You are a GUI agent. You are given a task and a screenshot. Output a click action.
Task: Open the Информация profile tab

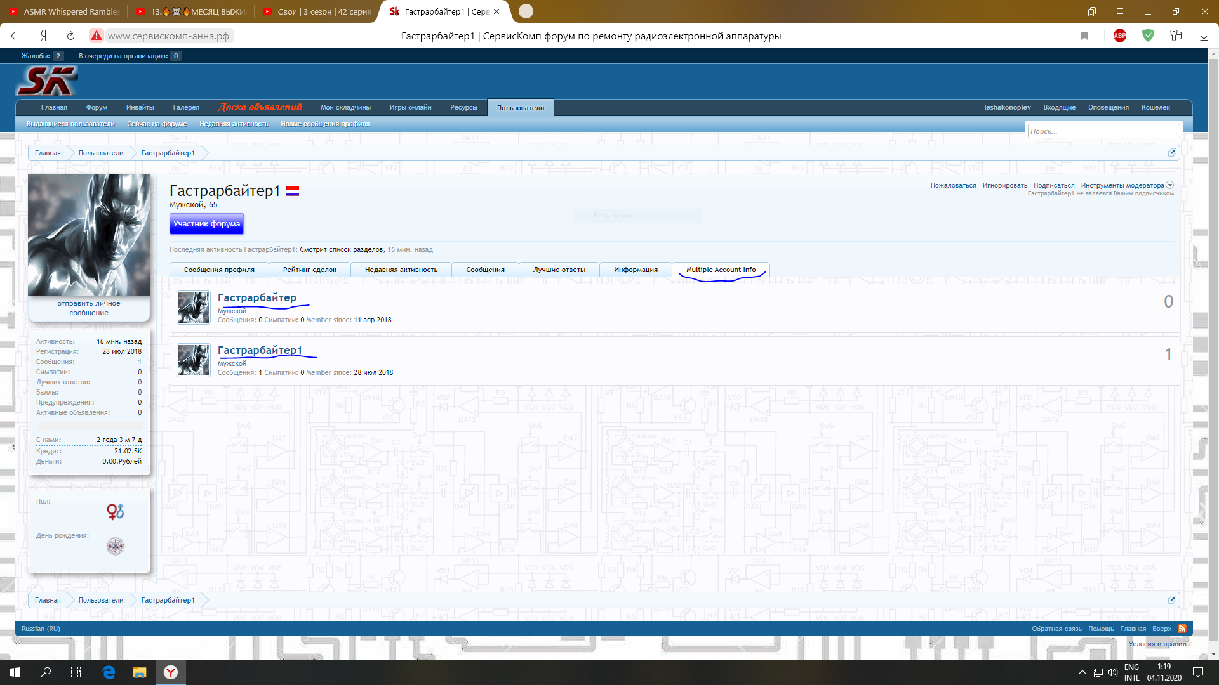point(636,270)
